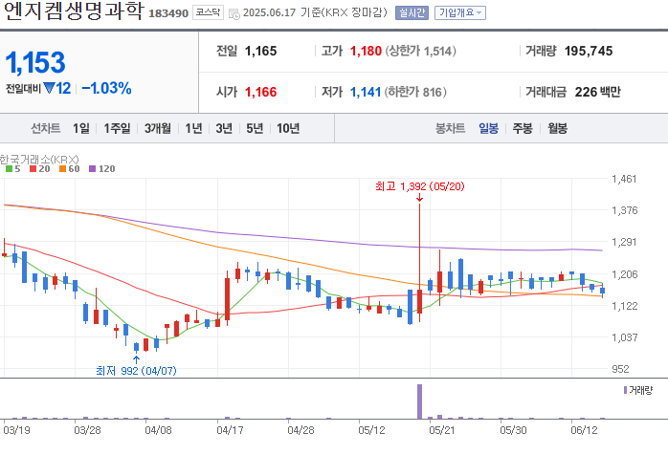The image size is (668, 455).
Task: Click the 실시간 real-time button
Action: pos(412,12)
